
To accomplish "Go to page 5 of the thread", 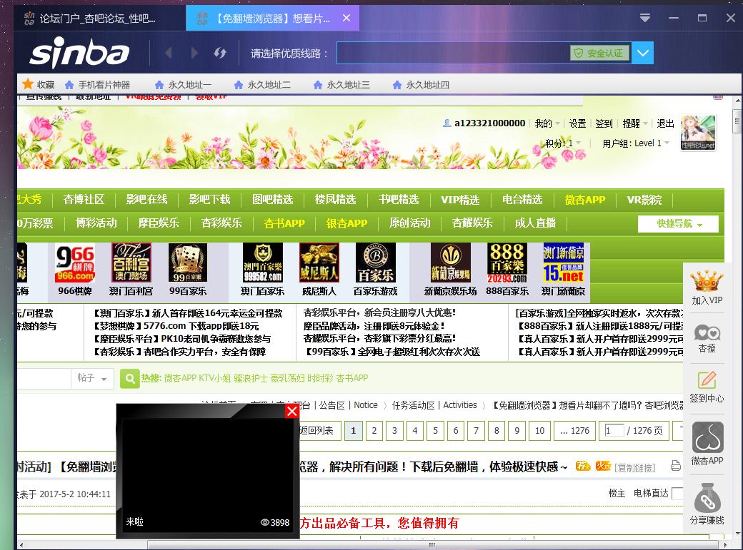I will coord(435,430).
